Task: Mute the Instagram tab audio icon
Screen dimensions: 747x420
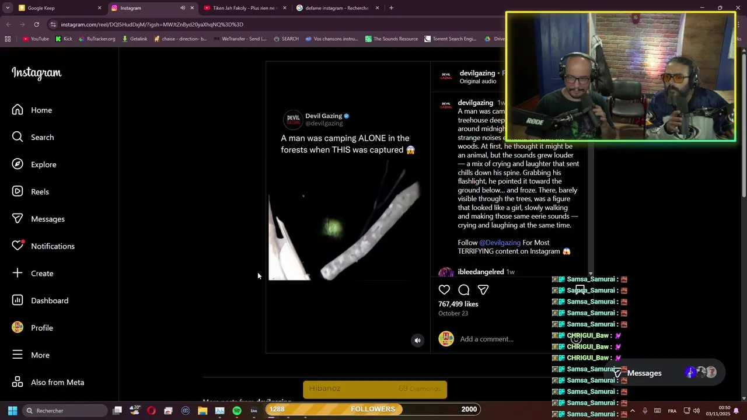Action: pos(183,8)
